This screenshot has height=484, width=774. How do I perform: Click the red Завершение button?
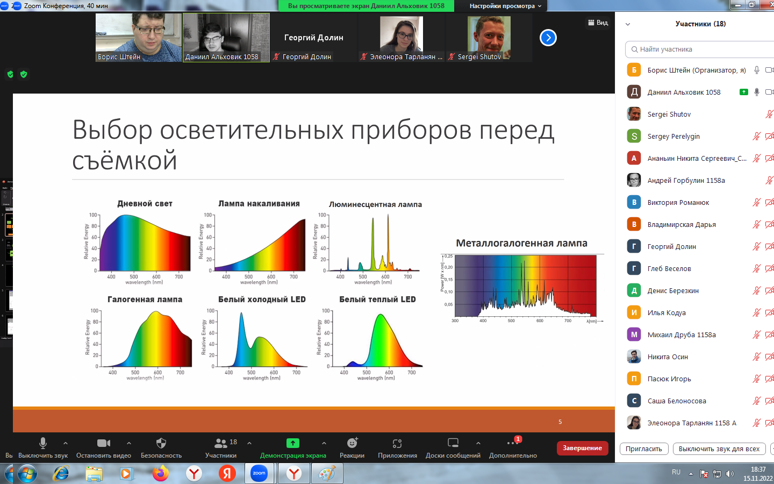pos(582,448)
